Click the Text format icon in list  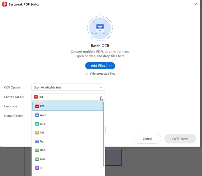pos(37,141)
